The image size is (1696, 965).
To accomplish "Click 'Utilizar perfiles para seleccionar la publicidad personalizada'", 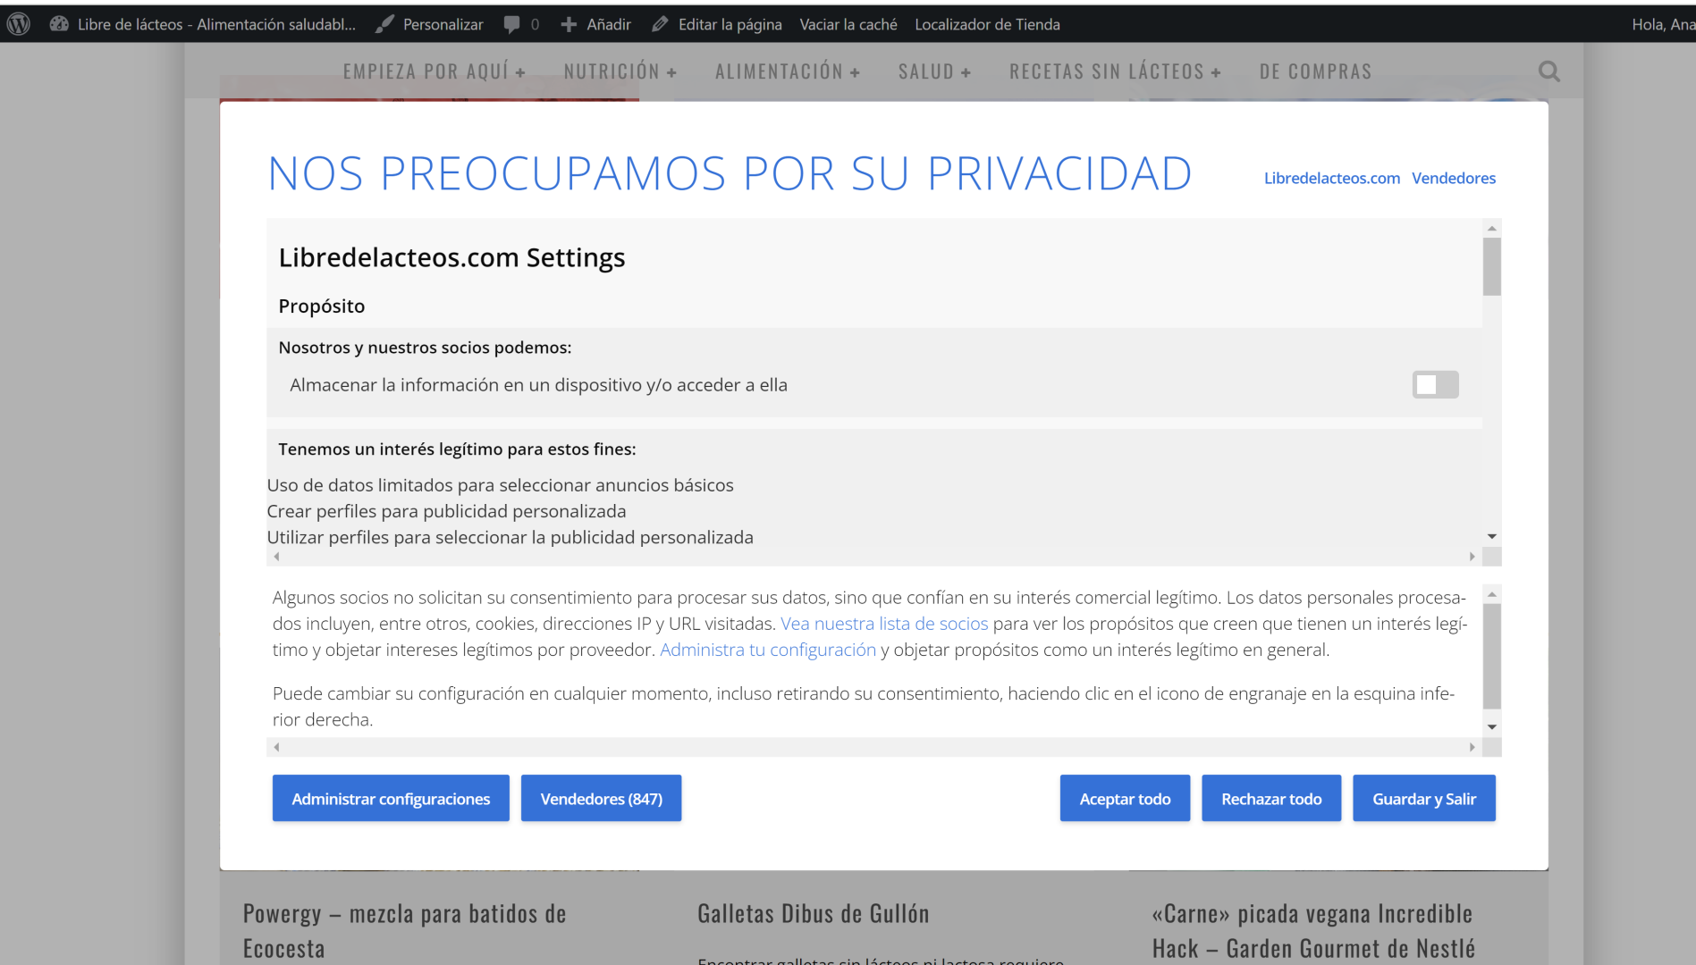I will coord(510,537).
